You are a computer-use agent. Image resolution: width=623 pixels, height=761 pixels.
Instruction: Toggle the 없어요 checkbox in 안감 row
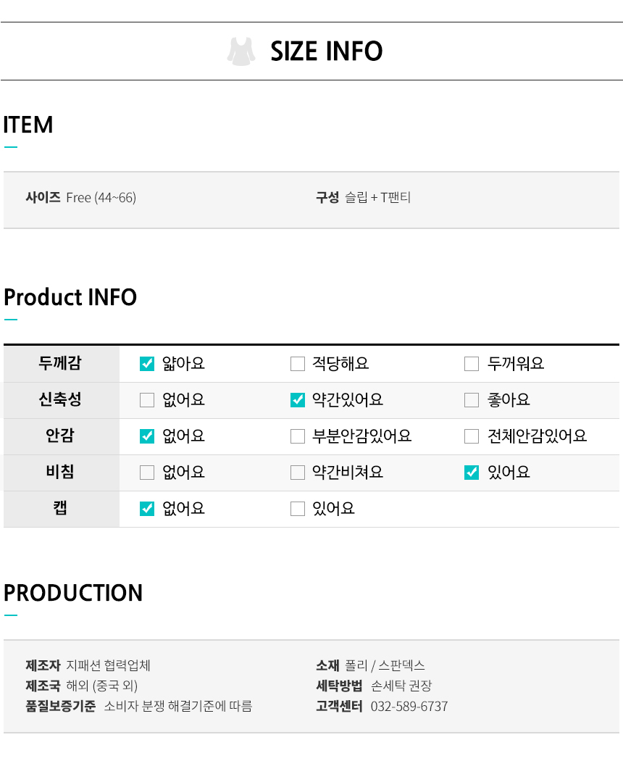[147, 436]
